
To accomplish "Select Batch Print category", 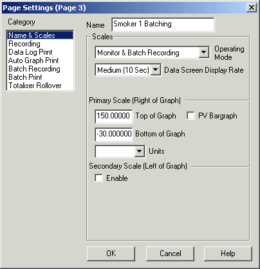I will [41, 77].
